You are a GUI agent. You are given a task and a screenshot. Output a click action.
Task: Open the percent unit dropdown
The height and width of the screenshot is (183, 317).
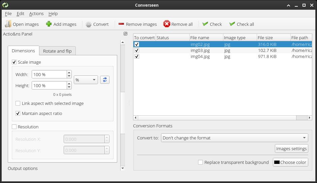[x=86, y=80]
